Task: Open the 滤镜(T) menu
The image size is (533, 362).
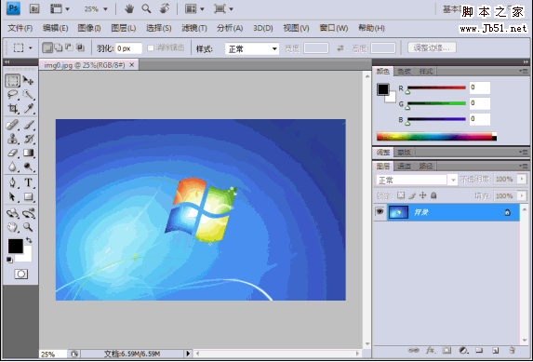Action: (x=194, y=28)
